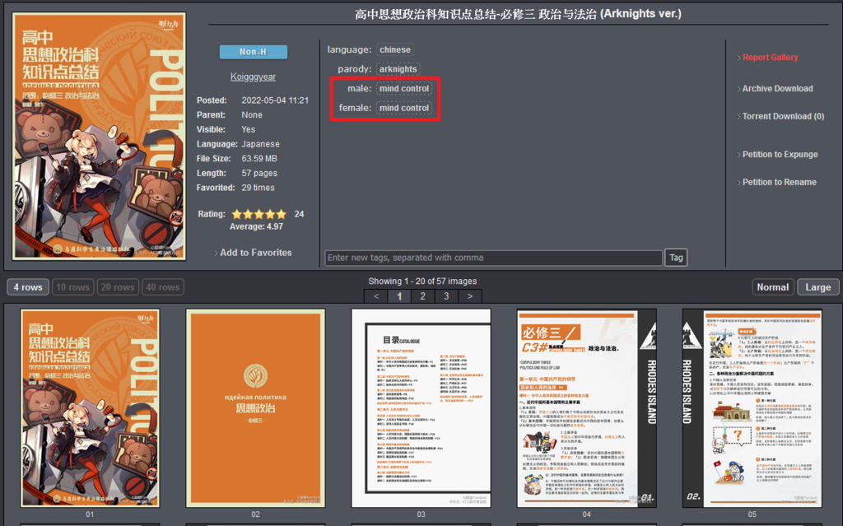Select the 4 rows display option
This screenshot has width=843, height=526.
tap(28, 287)
